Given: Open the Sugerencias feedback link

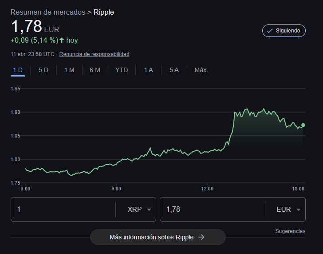Looking at the screenshot, I should tap(290, 231).
